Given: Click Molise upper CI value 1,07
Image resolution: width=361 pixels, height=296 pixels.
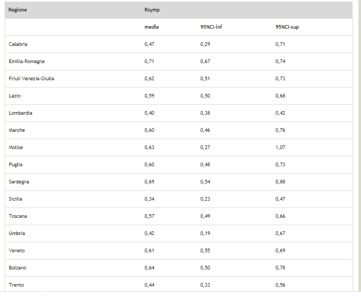Looking at the screenshot, I should coord(280,147).
